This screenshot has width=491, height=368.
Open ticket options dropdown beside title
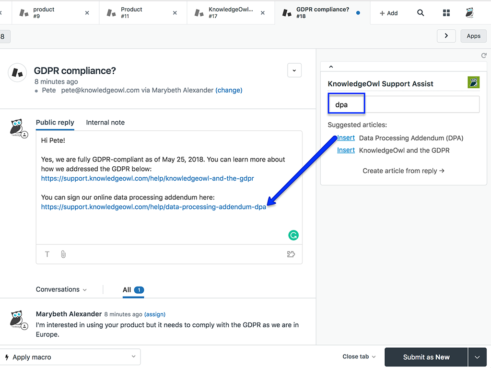pos(294,70)
